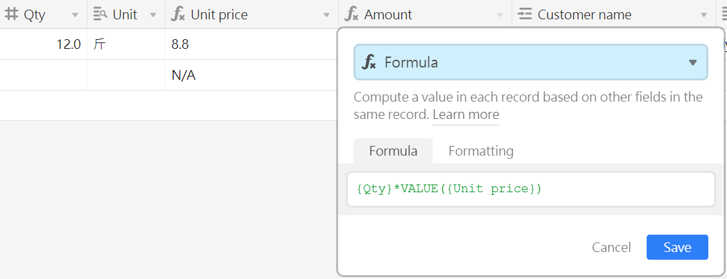Screen dimensions: 727x279
Task: Select the Unit price cell showing 8.8
Action: point(251,44)
